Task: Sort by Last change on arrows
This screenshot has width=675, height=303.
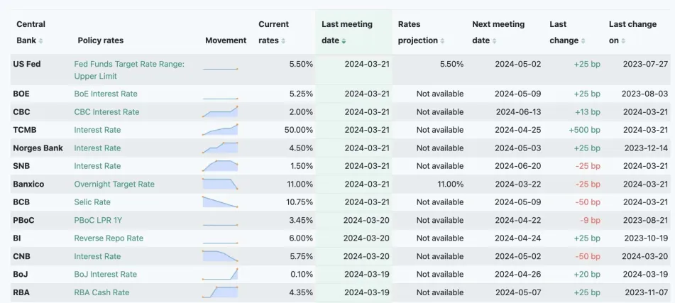Action: 623,41
